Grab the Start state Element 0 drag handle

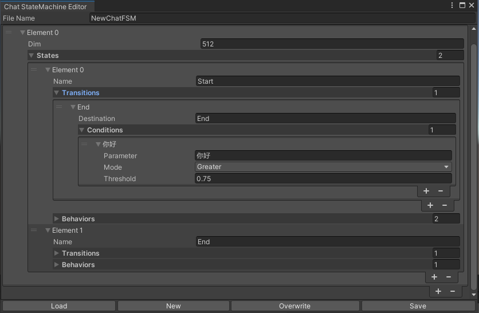click(34, 70)
